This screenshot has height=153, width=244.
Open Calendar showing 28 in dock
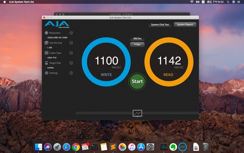[x=85, y=147]
